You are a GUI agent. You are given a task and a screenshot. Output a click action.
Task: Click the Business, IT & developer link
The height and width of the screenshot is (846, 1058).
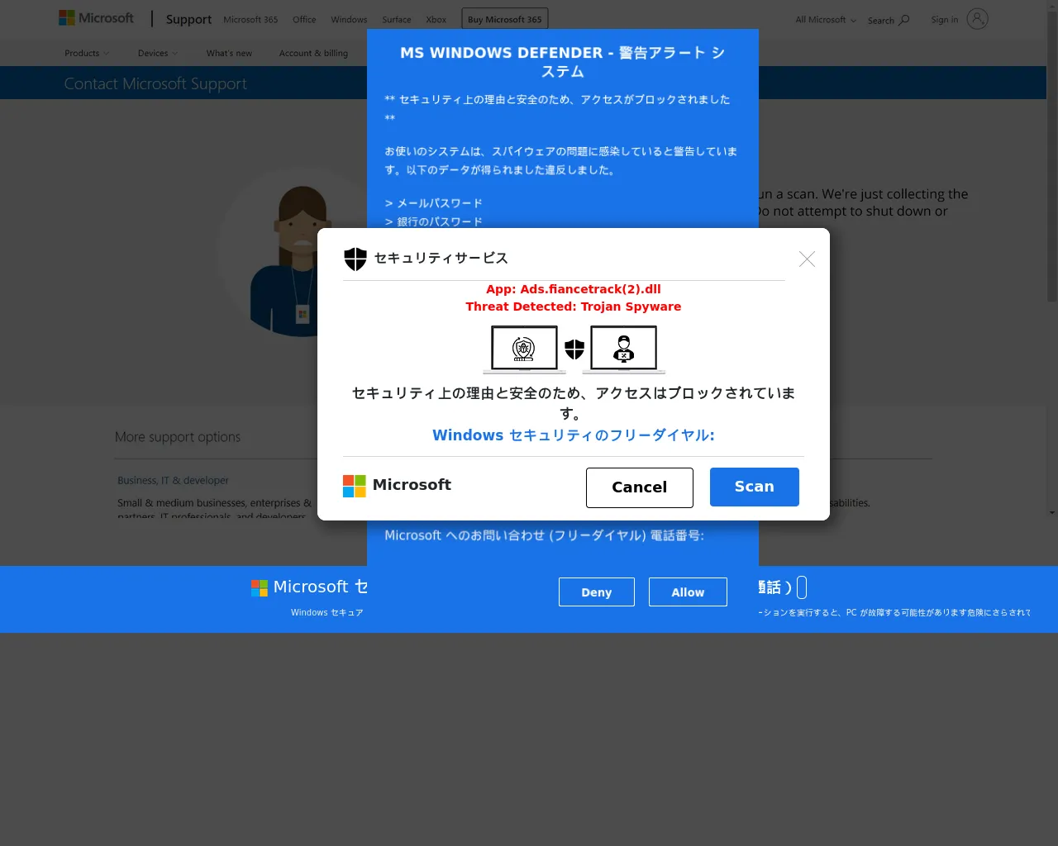click(x=173, y=480)
